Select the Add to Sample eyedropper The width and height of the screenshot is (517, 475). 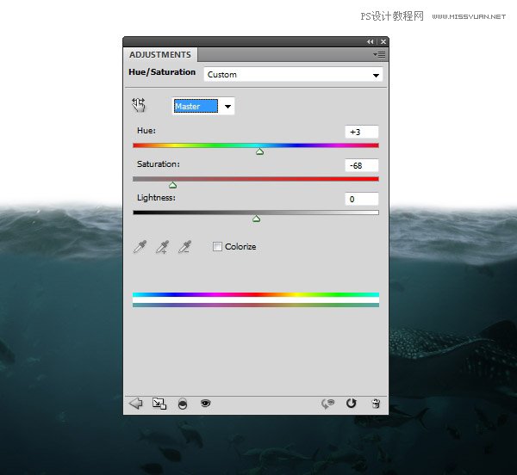pos(162,247)
